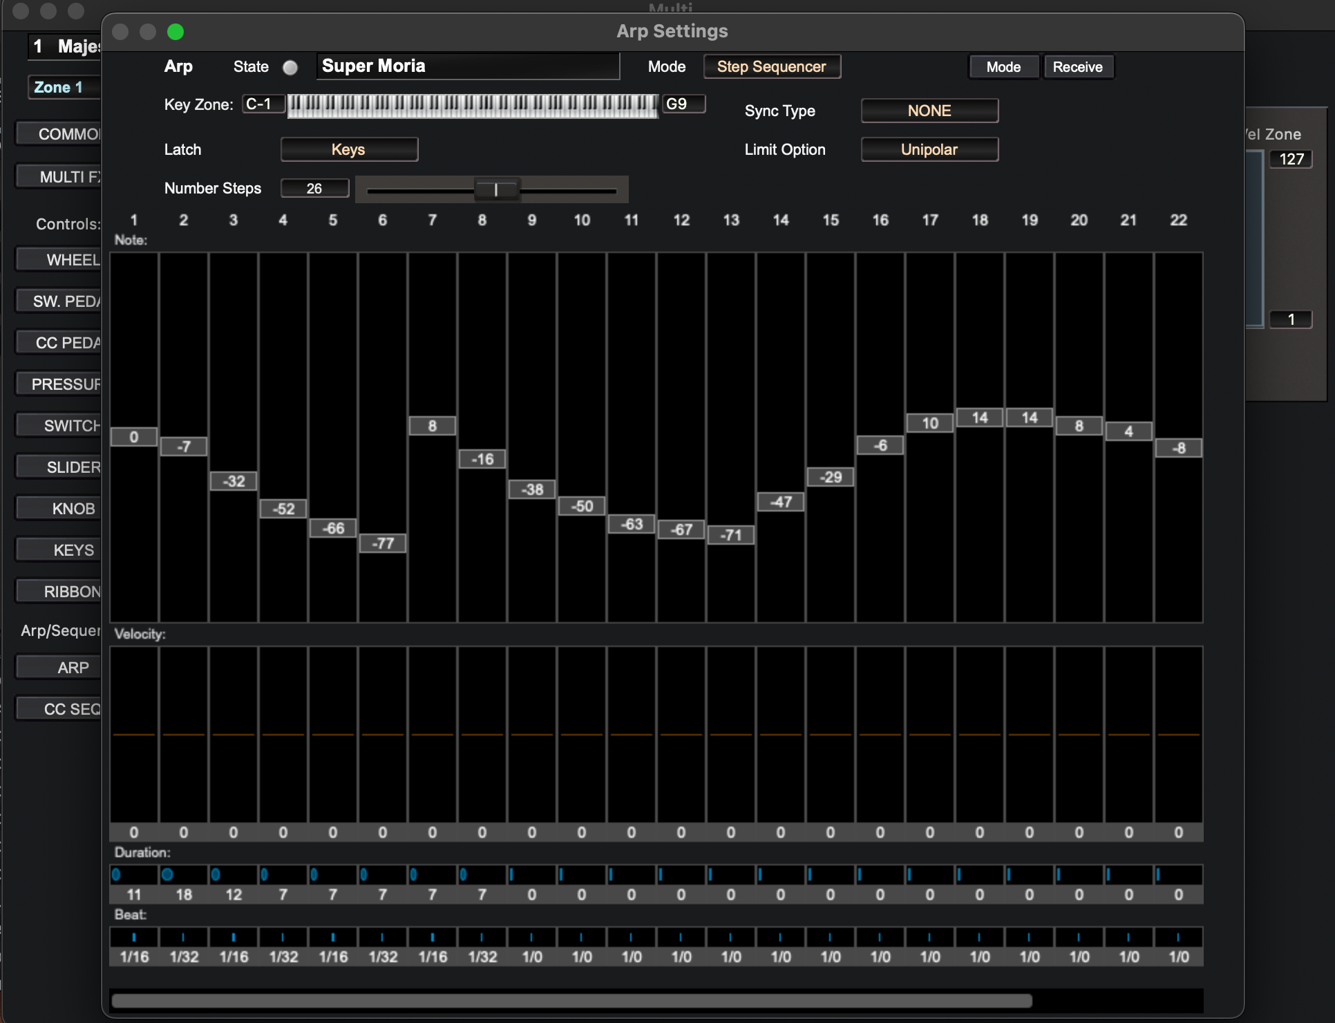Open the Latch Keys dropdown

[348, 149]
